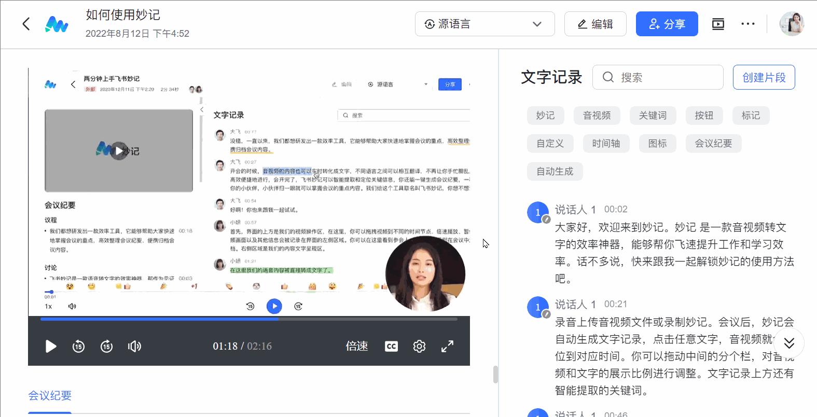This screenshot has width=817, height=417.
Task: Toggle the CC captions button
Action: pos(391,346)
